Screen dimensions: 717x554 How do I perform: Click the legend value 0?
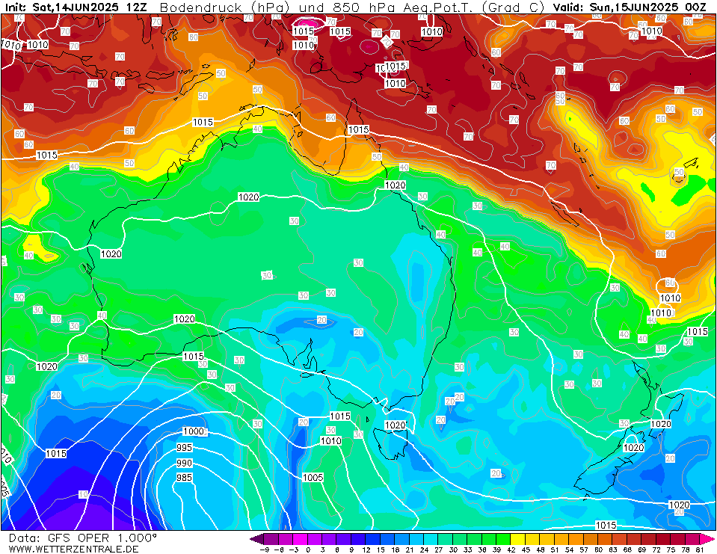point(308,550)
